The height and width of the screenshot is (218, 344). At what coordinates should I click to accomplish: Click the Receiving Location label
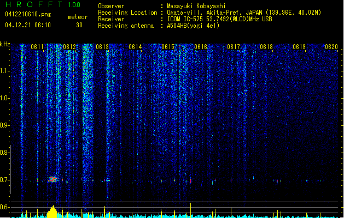click(127, 13)
